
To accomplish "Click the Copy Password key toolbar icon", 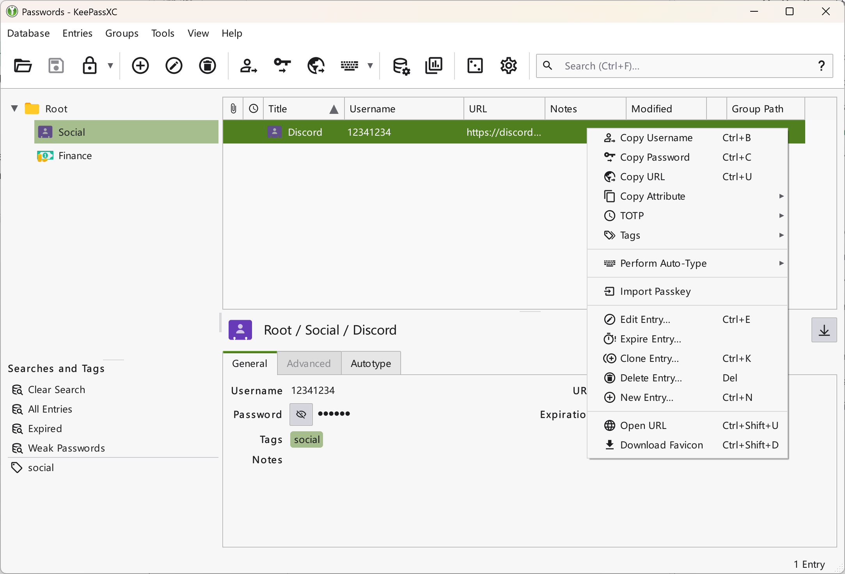I will 282,66.
